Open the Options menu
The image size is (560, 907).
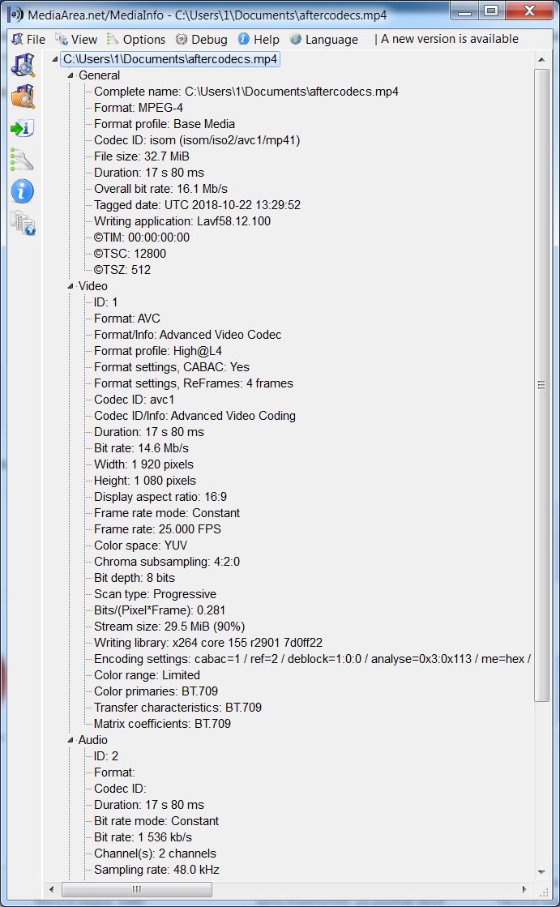tap(136, 40)
